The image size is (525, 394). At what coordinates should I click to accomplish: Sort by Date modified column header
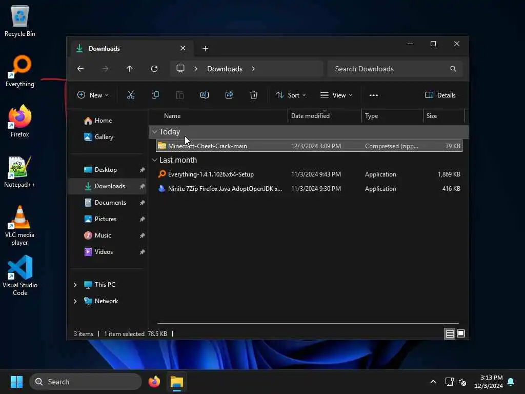click(325, 116)
